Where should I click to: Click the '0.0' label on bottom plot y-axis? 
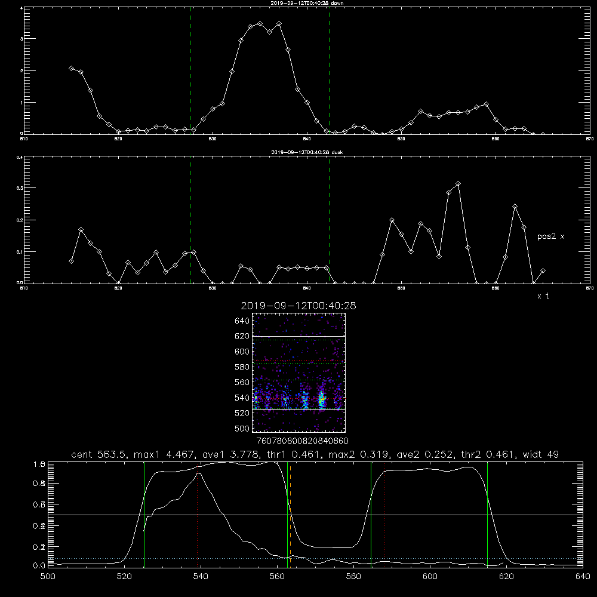39,566
